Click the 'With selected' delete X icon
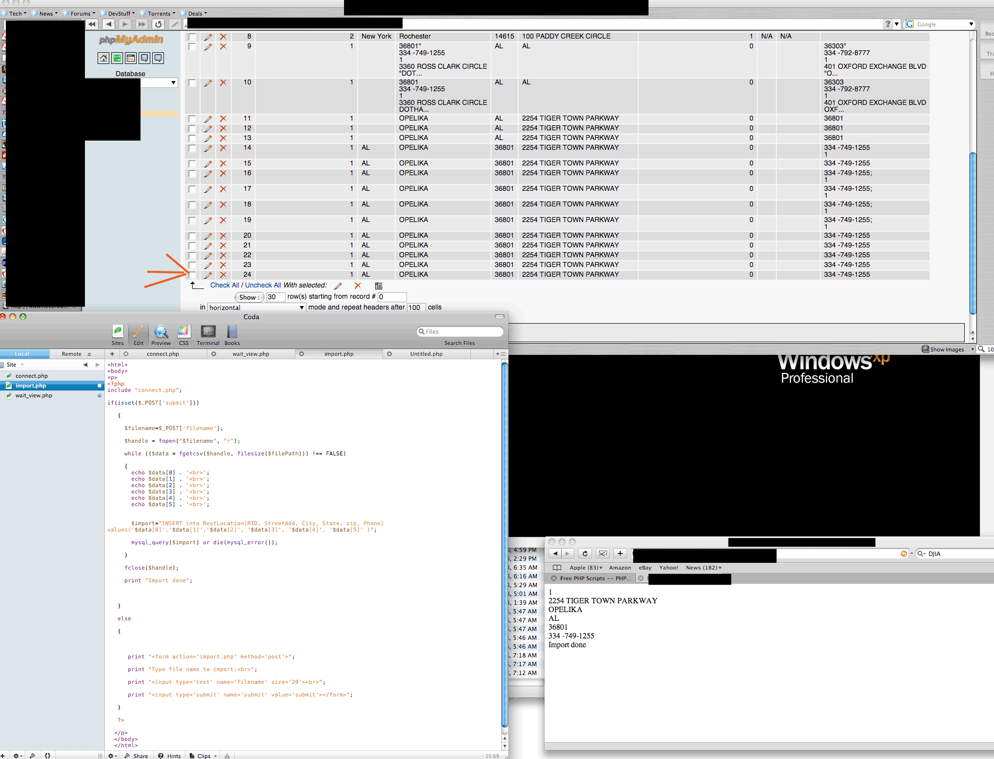 (358, 286)
